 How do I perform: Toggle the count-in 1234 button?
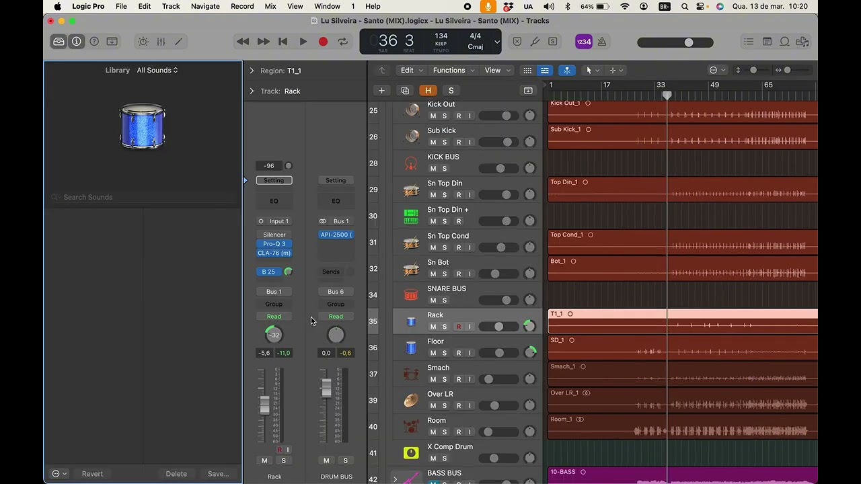coord(584,42)
